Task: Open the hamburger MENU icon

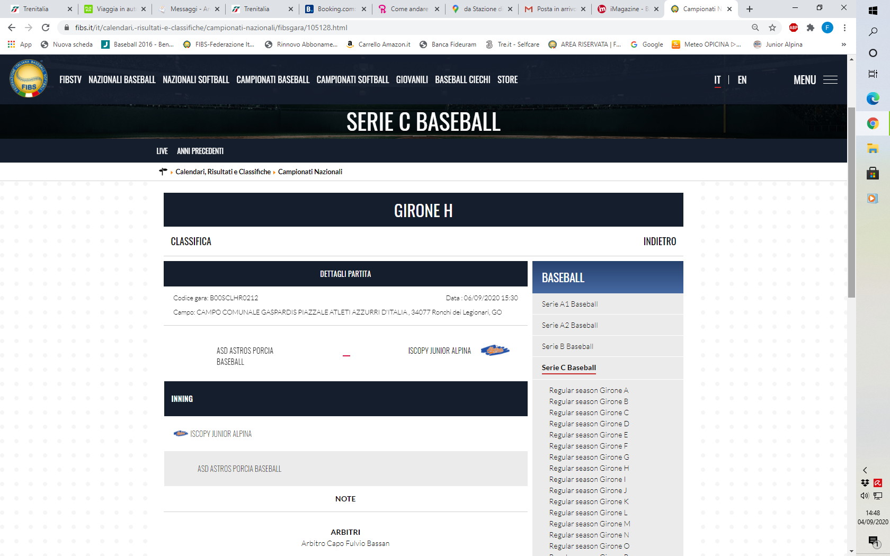Action: 830,80
